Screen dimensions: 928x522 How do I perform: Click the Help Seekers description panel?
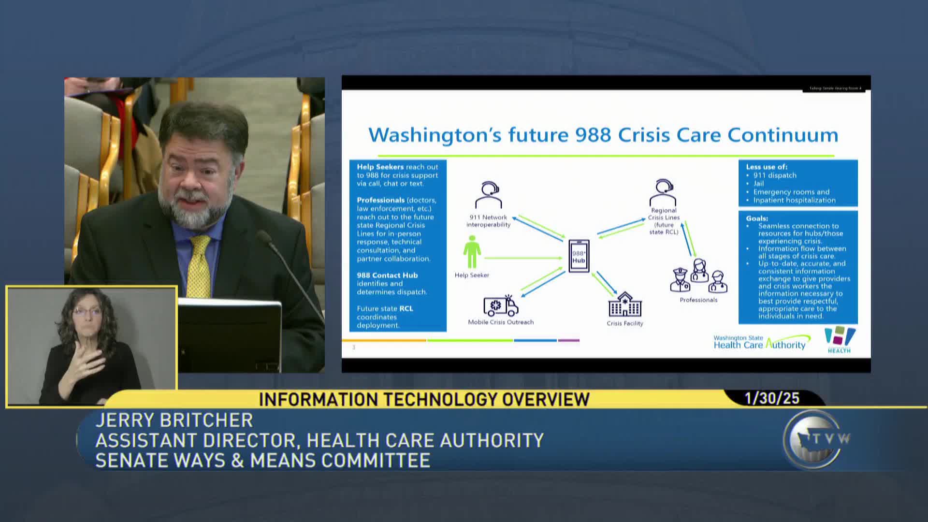(x=398, y=246)
